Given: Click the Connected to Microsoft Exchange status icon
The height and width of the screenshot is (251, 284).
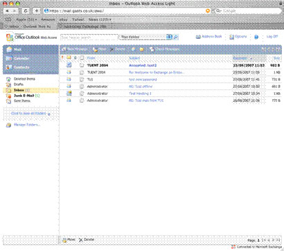Looking at the screenshot, I should coord(233,247).
